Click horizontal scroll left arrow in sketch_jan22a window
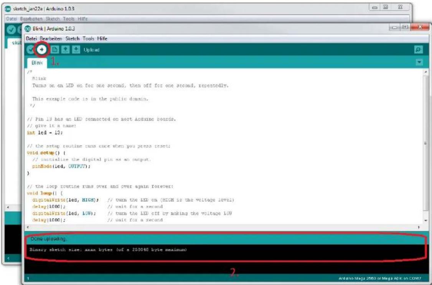Viewport: 432px width, 285px height. [x=8, y=207]
